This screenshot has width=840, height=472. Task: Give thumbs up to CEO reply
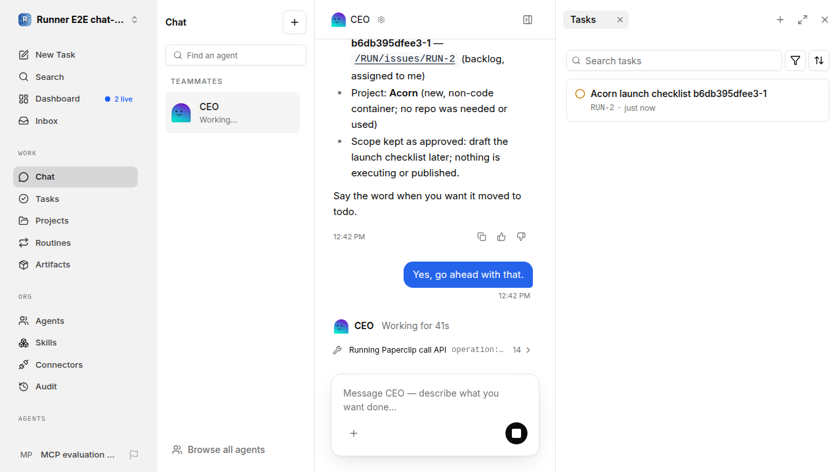click(x=501, y=237)
